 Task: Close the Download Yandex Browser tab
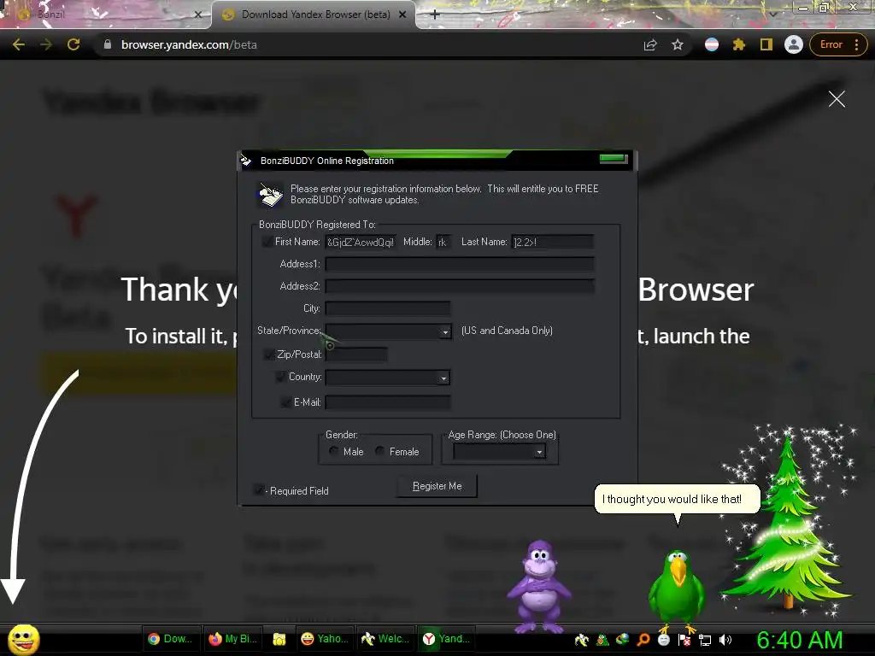pos(402,15)
